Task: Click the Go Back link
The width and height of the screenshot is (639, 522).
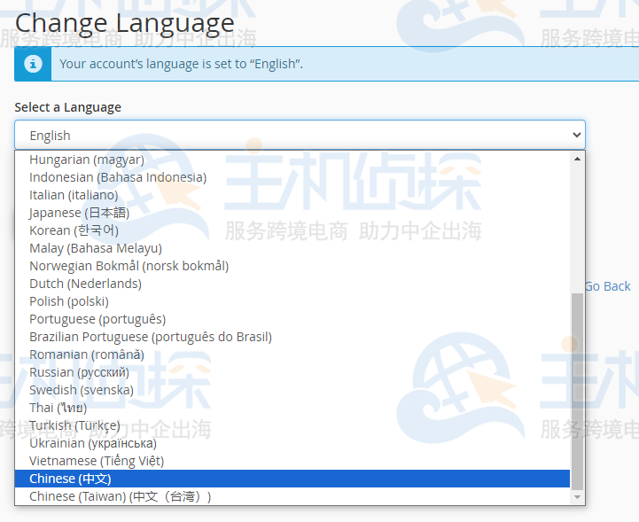Action: coord(608,286)
